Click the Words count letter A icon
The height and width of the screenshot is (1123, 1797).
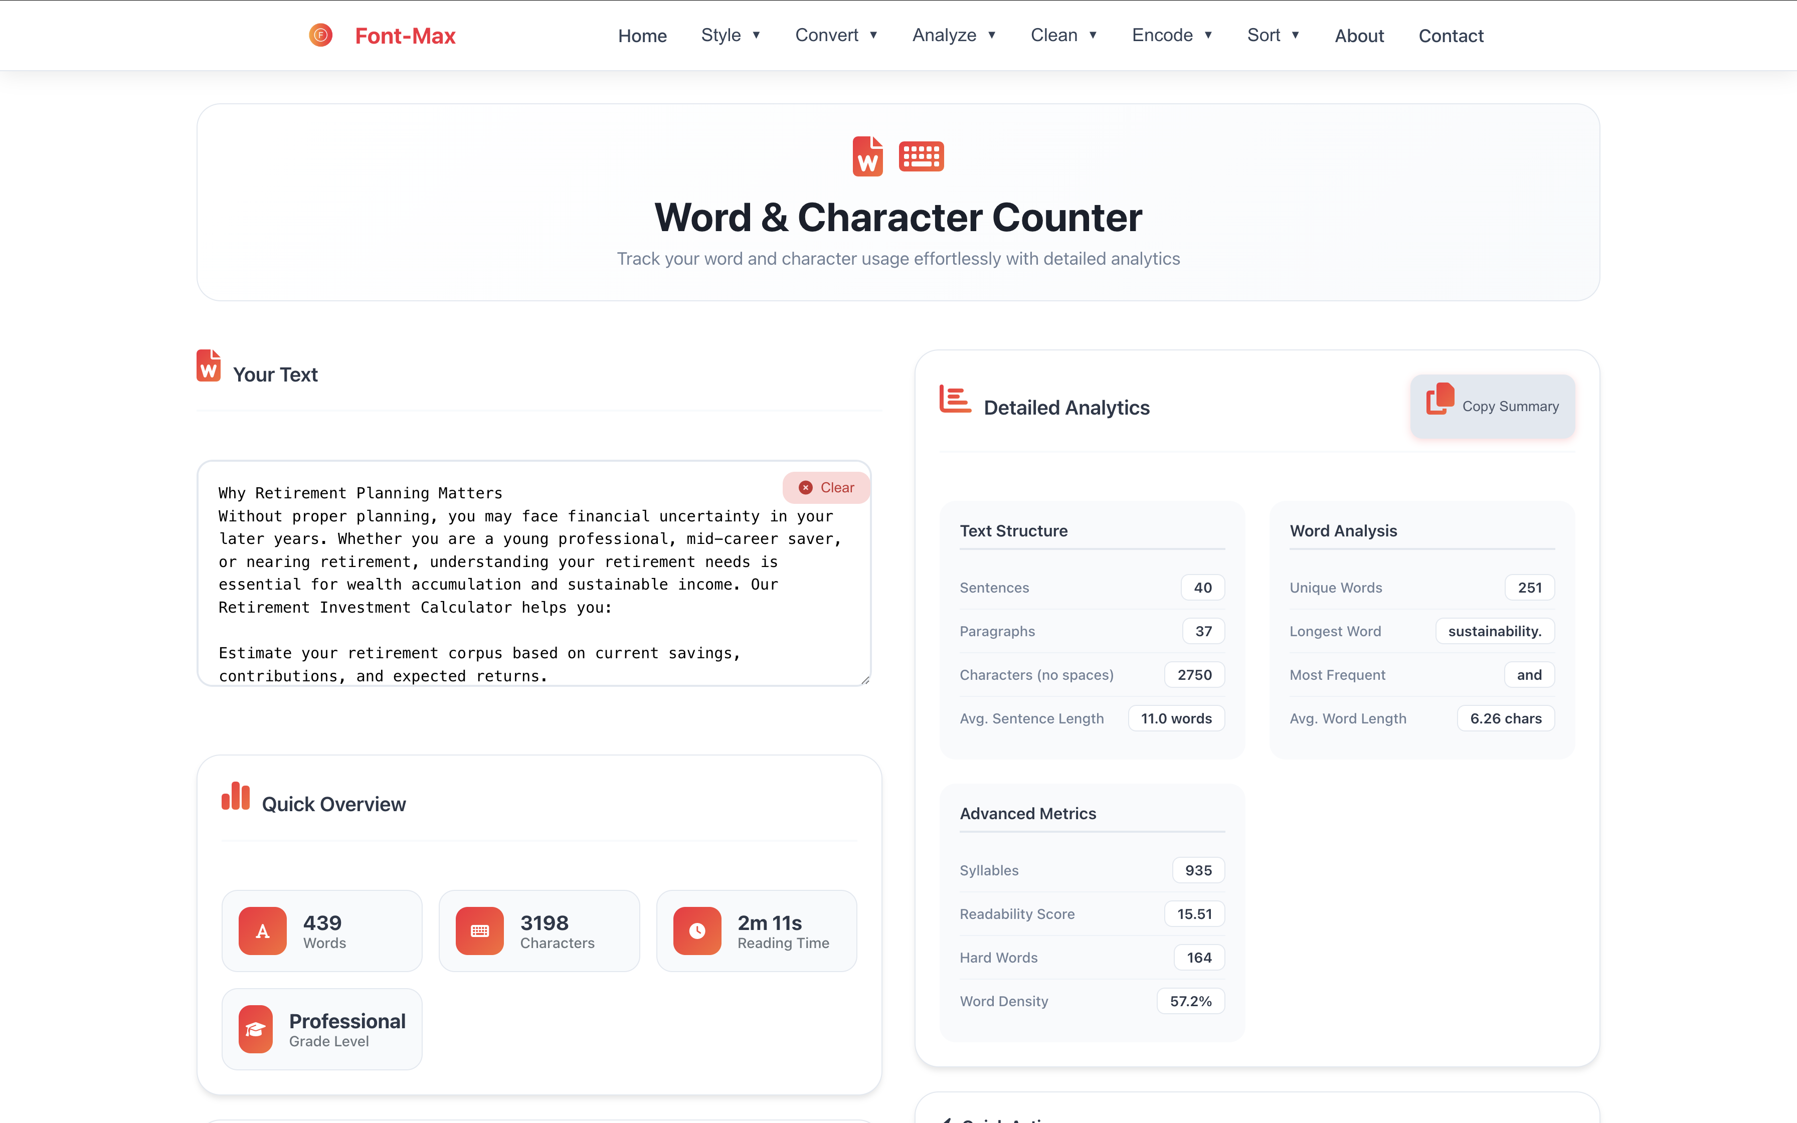coord(262,930)
